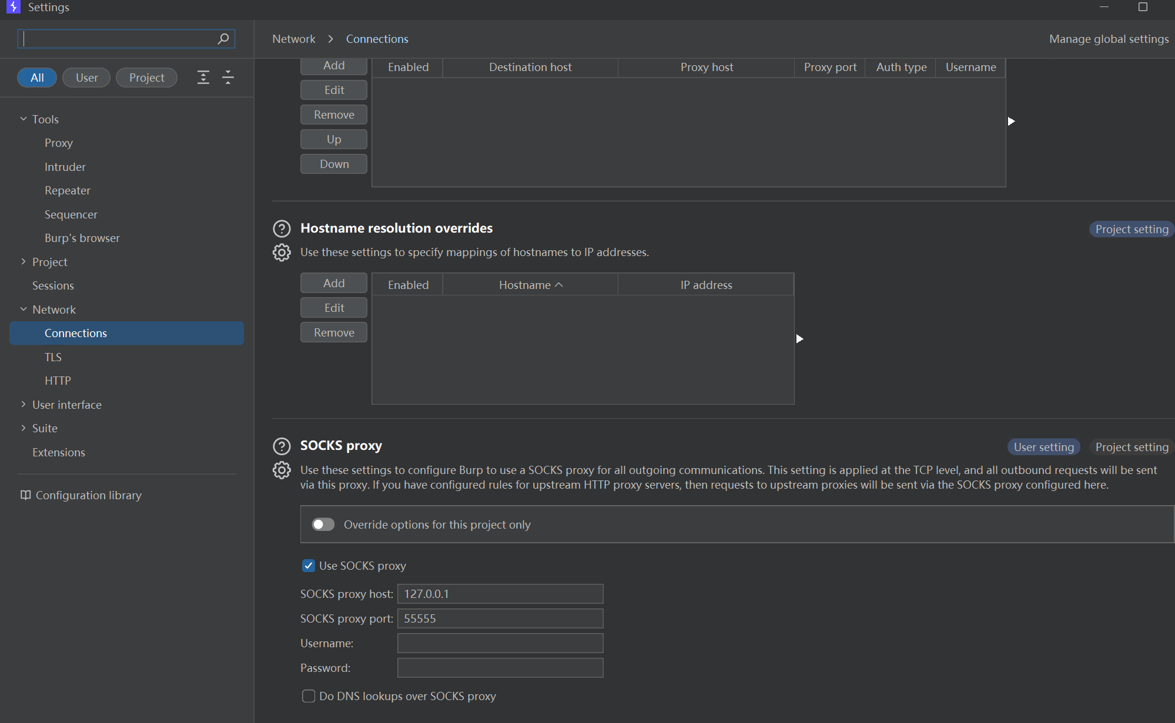Select the User filter tab

(86, 78)
